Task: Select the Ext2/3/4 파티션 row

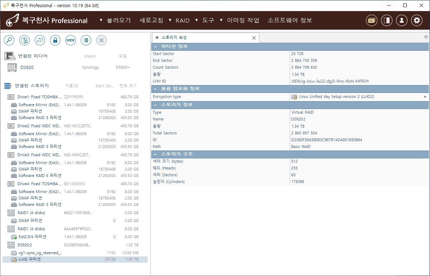Action: click(x=75, y=237)
